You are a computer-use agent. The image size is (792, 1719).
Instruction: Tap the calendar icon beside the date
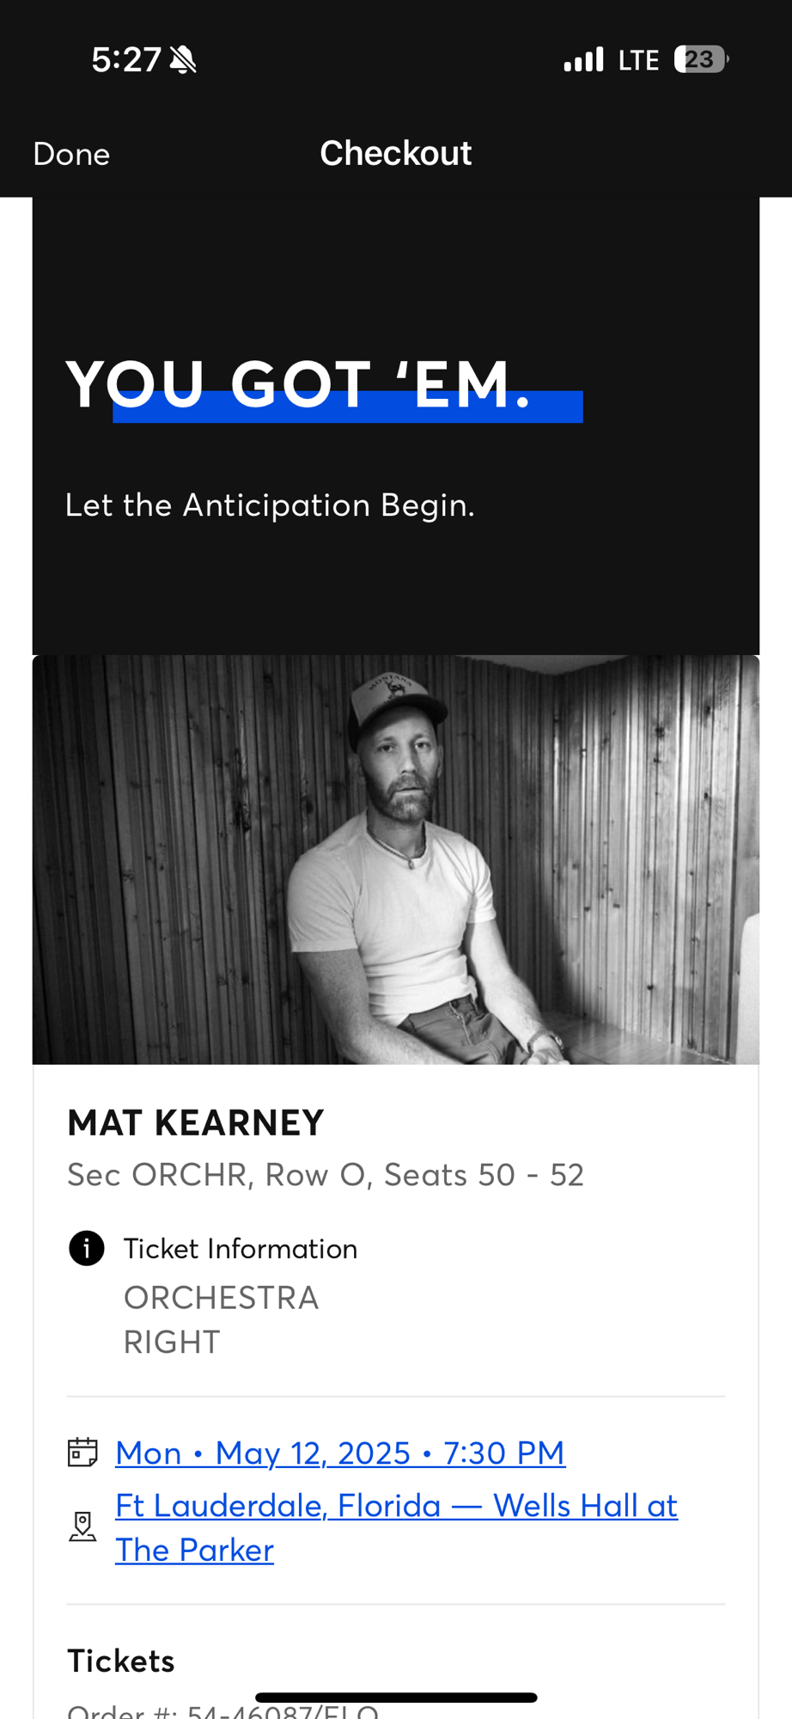point(82,1453)
